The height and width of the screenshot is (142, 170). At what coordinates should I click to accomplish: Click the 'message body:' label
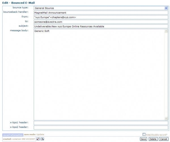click(x=19, y=31)
